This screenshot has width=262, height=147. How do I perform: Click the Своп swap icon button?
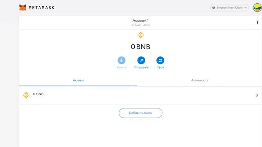click(x=160, y=60)
